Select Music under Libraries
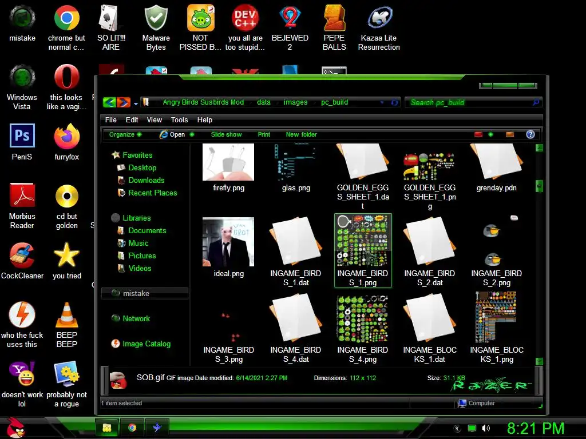Screen dimensions: 586x439 (138, 243)
